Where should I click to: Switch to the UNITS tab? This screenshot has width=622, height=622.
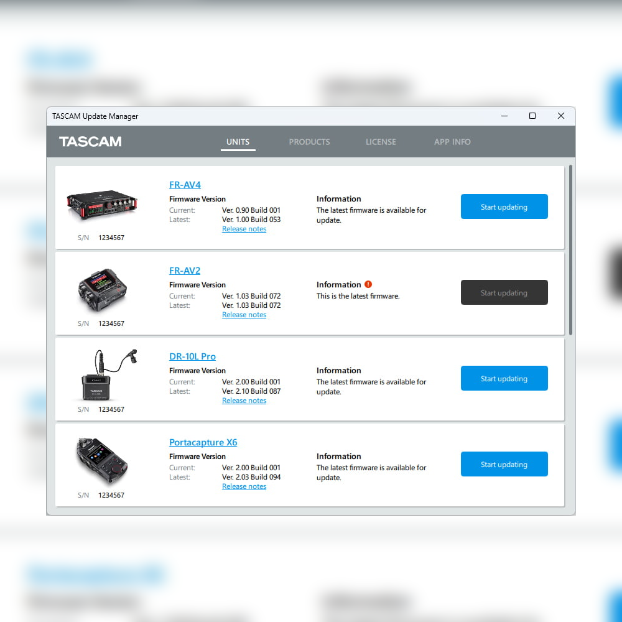238,142
